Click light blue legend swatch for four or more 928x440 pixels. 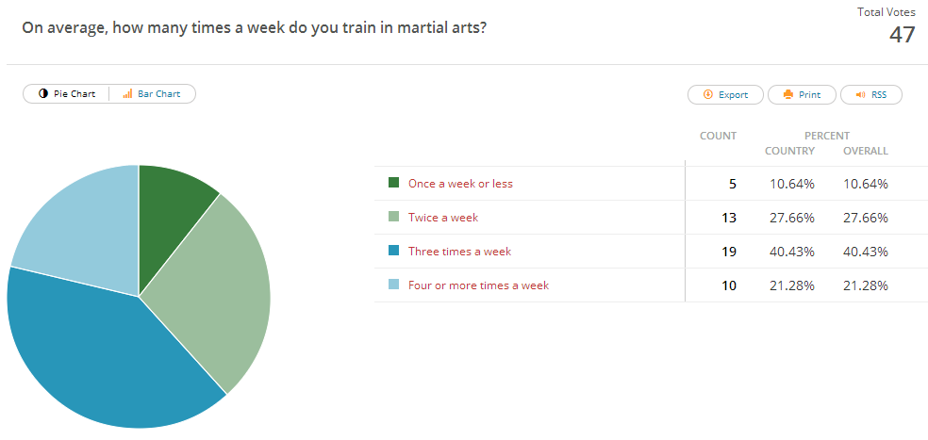click(393, 285)
